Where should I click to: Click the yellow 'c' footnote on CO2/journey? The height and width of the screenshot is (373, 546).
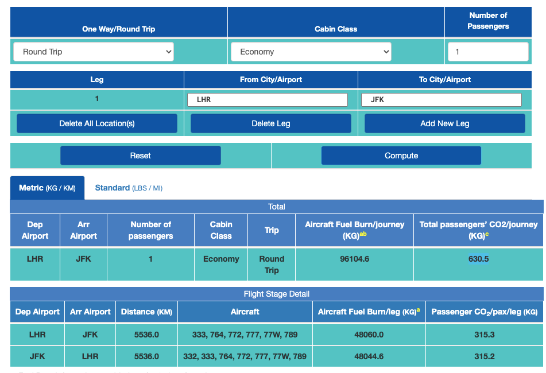click(x=487, y=234)
